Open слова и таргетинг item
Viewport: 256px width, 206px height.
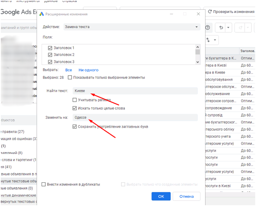(x=19, y=160)
